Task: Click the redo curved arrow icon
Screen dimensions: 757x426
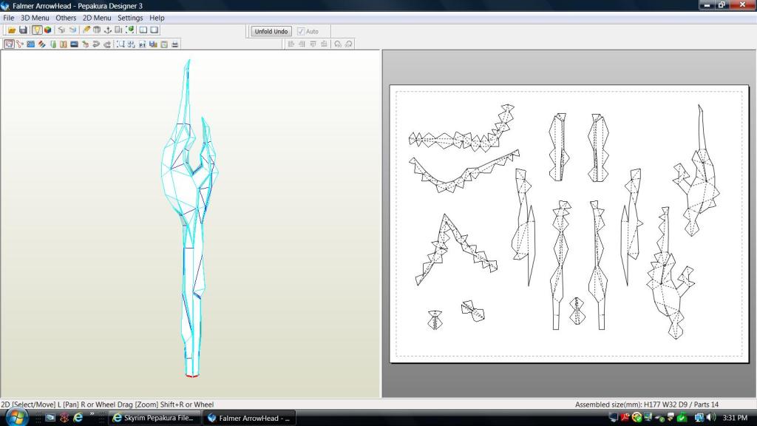Action: (x=107, y=44)
